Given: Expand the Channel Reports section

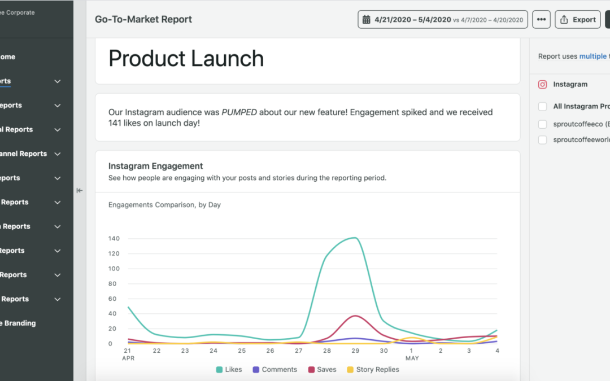Looking at the screenshot, I should [x=56, y=154].
